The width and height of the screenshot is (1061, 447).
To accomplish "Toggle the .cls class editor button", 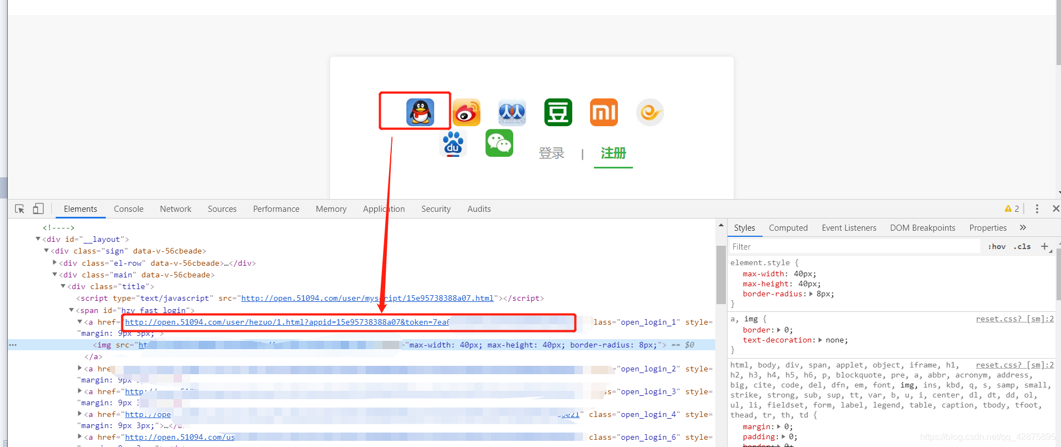I will [1022, 246].
